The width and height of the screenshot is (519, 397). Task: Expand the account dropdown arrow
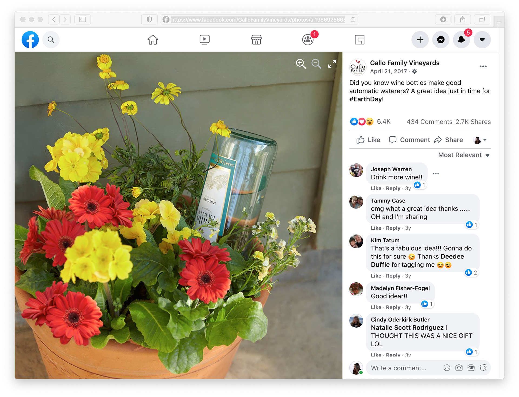pyautogui.click(x=482, y=40)
